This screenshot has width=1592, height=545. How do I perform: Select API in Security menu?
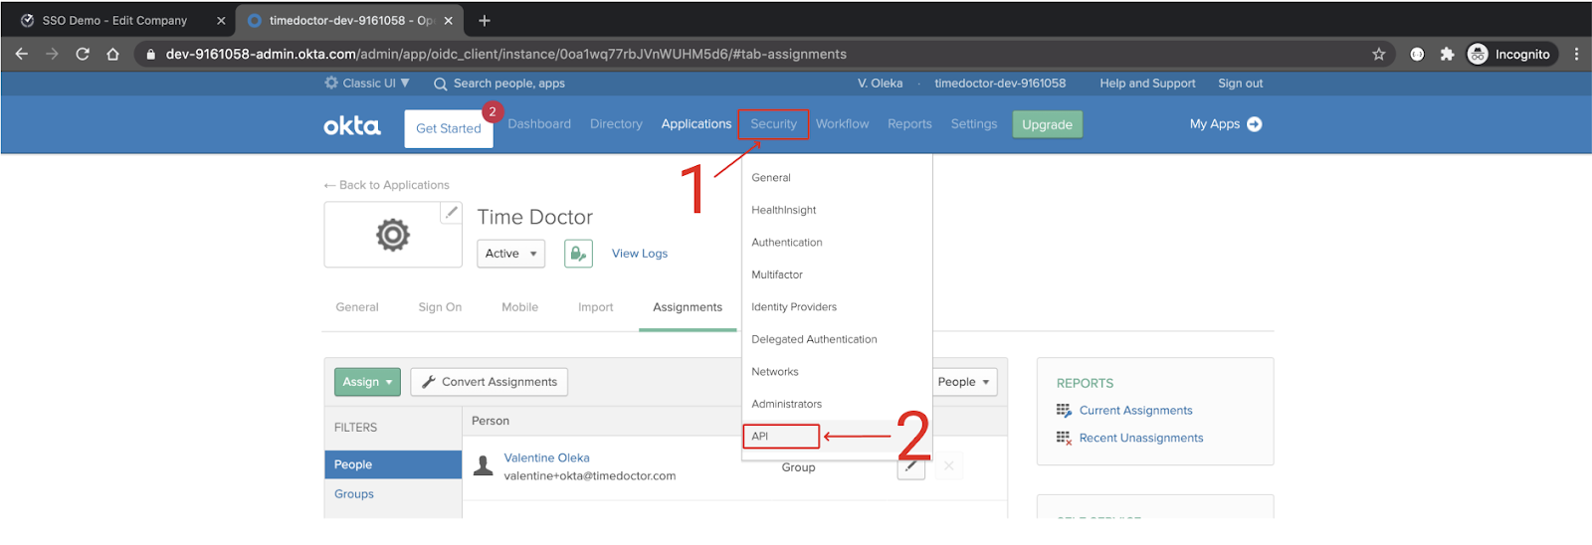pyautogui.click(x=837, y=437)
